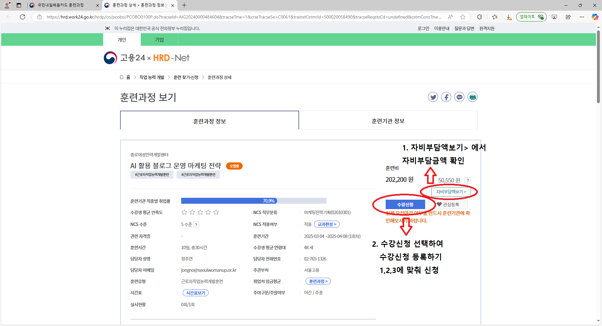Share via the KakaoTalk icon
The width and height of the screenshot is (602, 326).
point(459,97)
